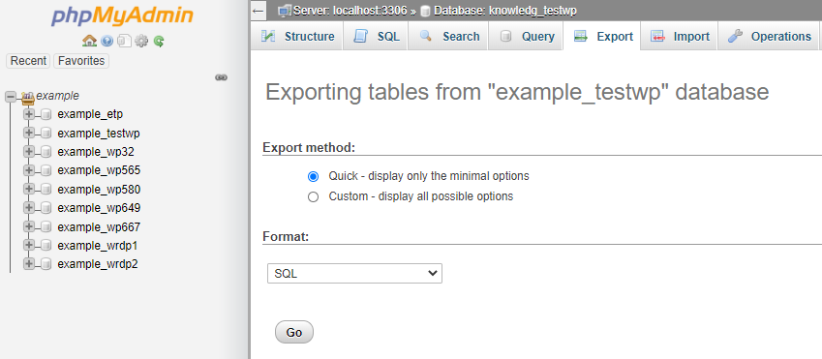Select the Export tab
The height and width of the screenshot is (359, 822).
tap(602, 36)
